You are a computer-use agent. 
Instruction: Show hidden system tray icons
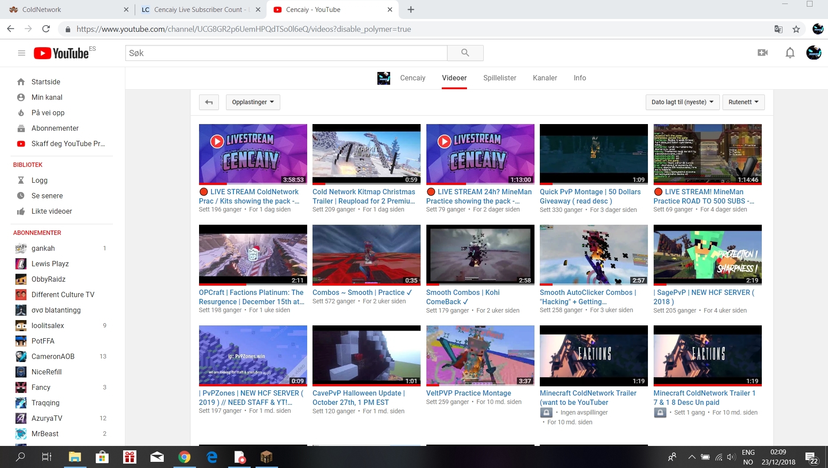click(x=692, y=457)
